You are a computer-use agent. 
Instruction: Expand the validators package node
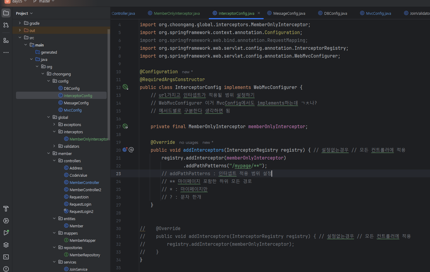point(54,146)
